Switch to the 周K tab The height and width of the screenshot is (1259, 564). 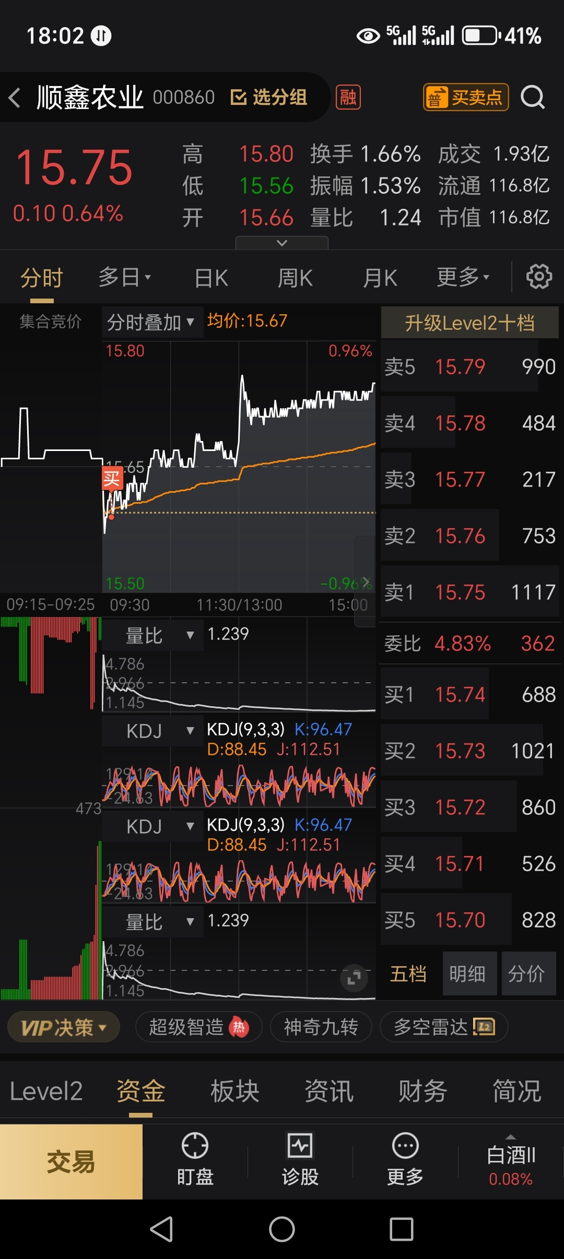pyautogui.click(x=295, y=278)
